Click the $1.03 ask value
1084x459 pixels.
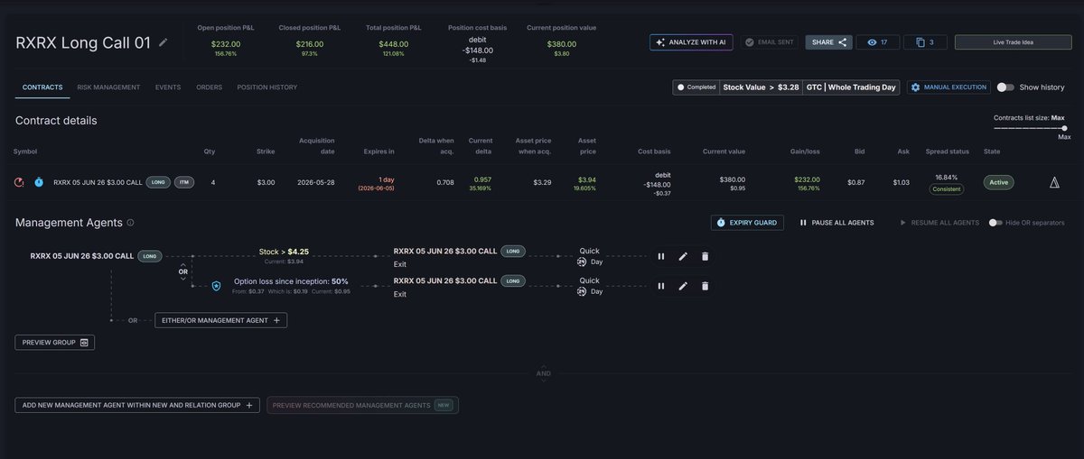click(901, 182)
